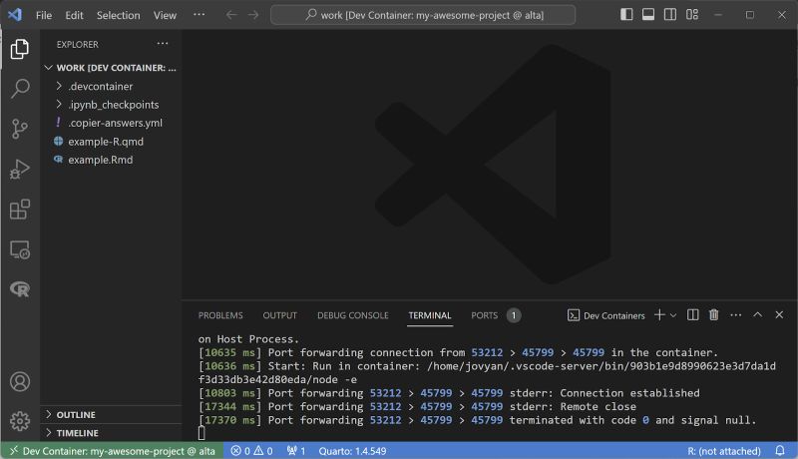The height and width of the screenshot is (459, 798).
Task: Select the Dev Containers terminal label
Action: [606, 315]
